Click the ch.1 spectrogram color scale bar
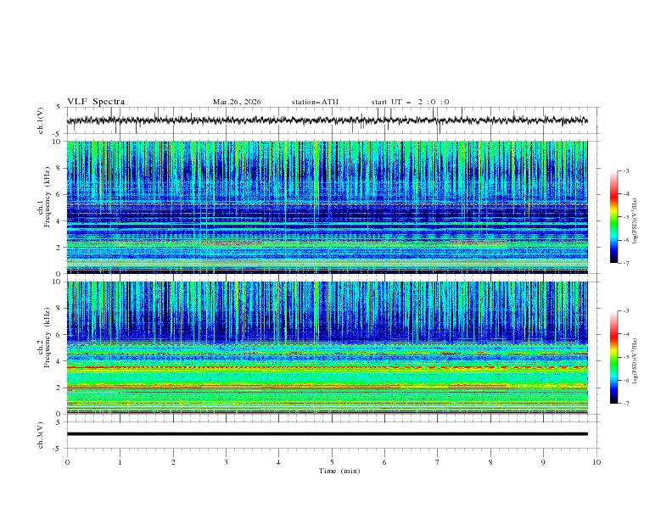The width and height of the screenshot is (672, 519). 614,217
